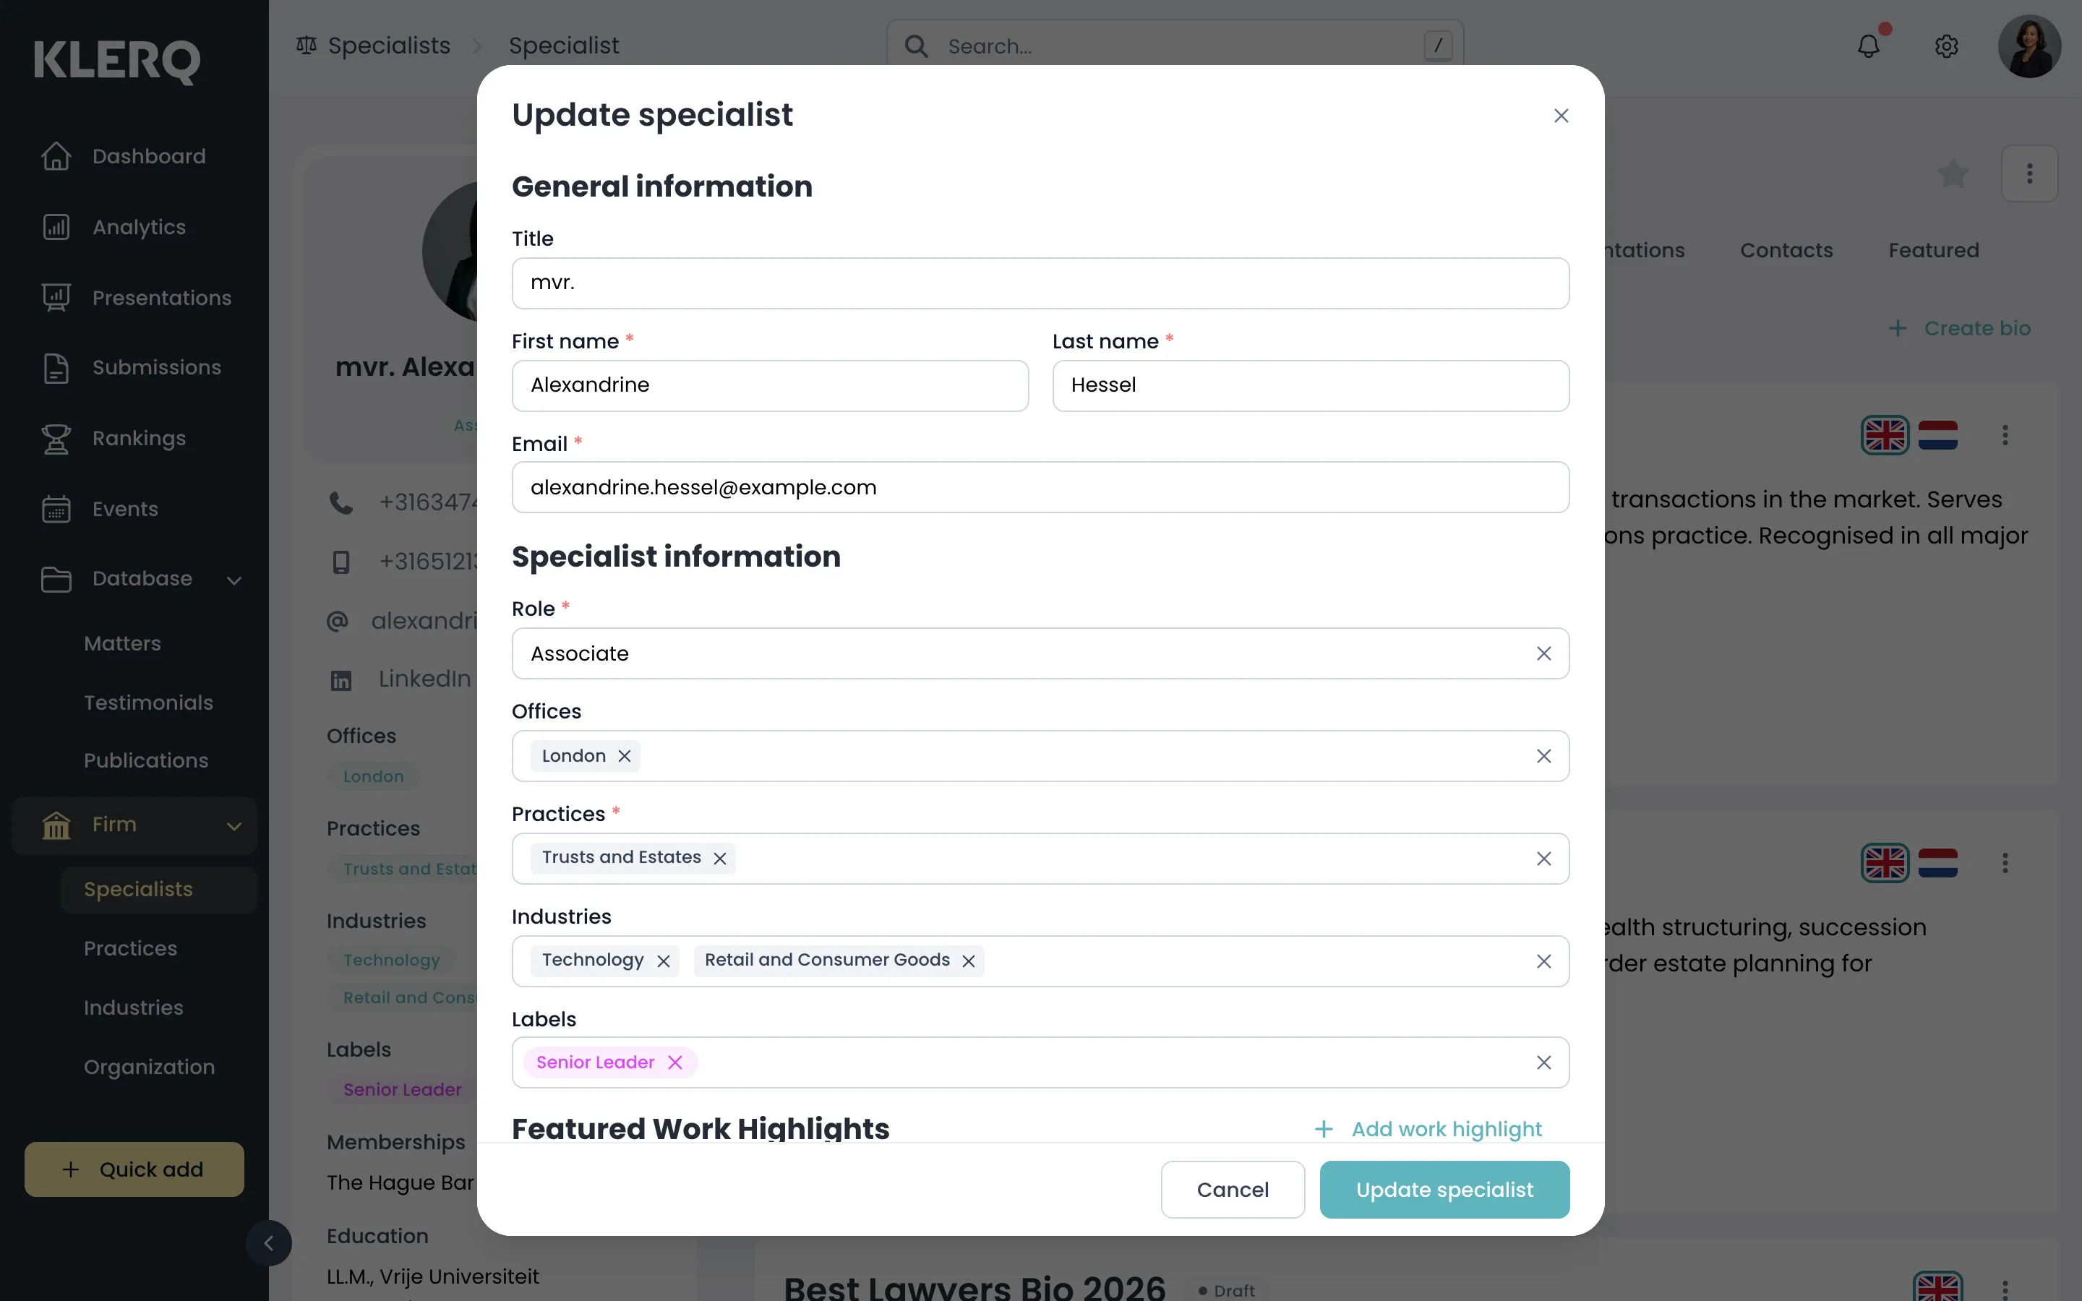Screen dimensions: 2082x1301
Task: Remove the Technology industry tag
Action: (x=664, y=961)
